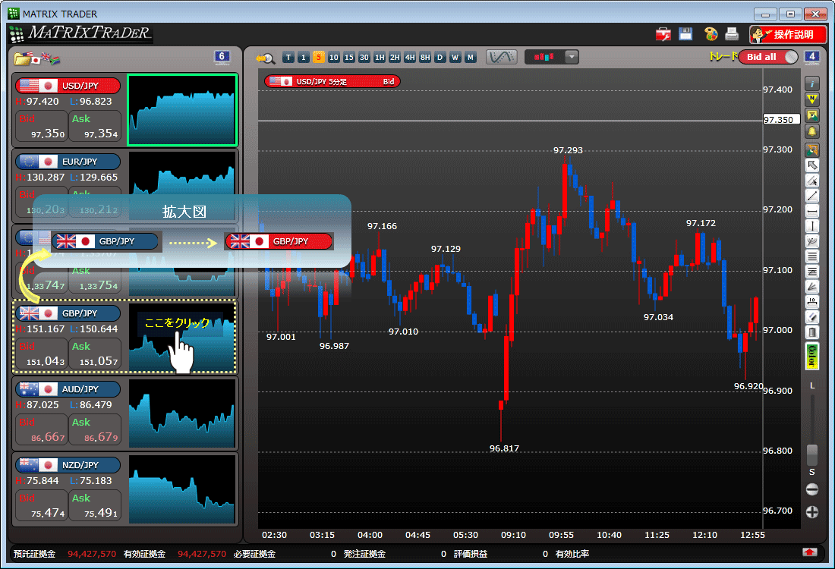Click the rate panel count icon showing 6
This screenshot has height=569, width=835.
222,57
